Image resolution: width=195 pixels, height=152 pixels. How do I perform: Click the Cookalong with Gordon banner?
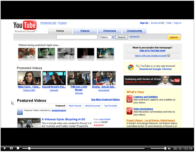152,81
